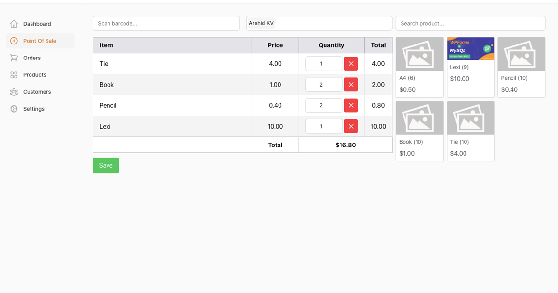Select Point Of Sale in sidebar
Image resolution: width=558 pixels, height=293 pixels.
(x=40, y=41)
